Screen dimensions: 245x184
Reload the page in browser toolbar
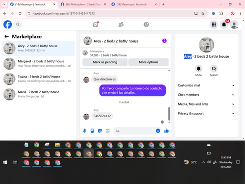[x=20, y=13]
